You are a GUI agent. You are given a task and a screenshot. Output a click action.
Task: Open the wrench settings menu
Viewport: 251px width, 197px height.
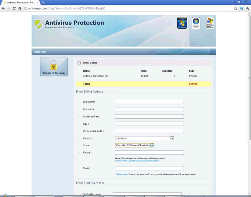pos(247,8)
